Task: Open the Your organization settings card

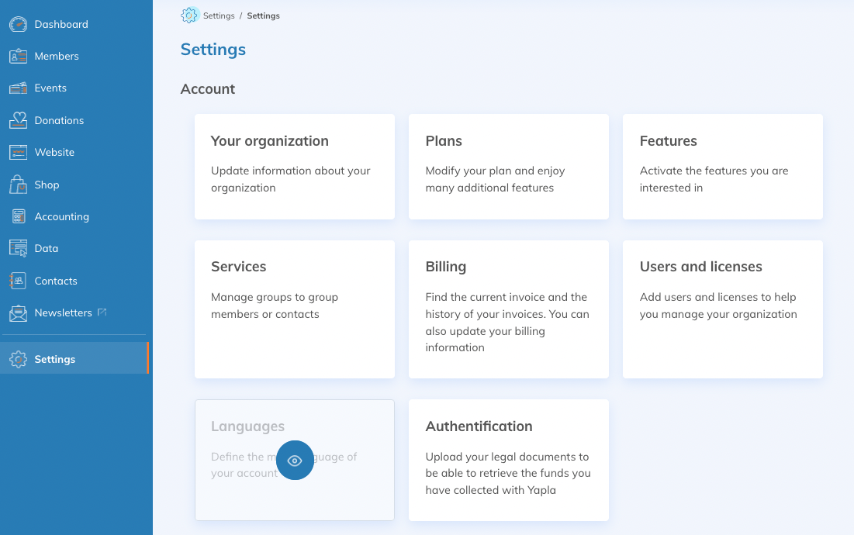Action: (x=294, y=167)
